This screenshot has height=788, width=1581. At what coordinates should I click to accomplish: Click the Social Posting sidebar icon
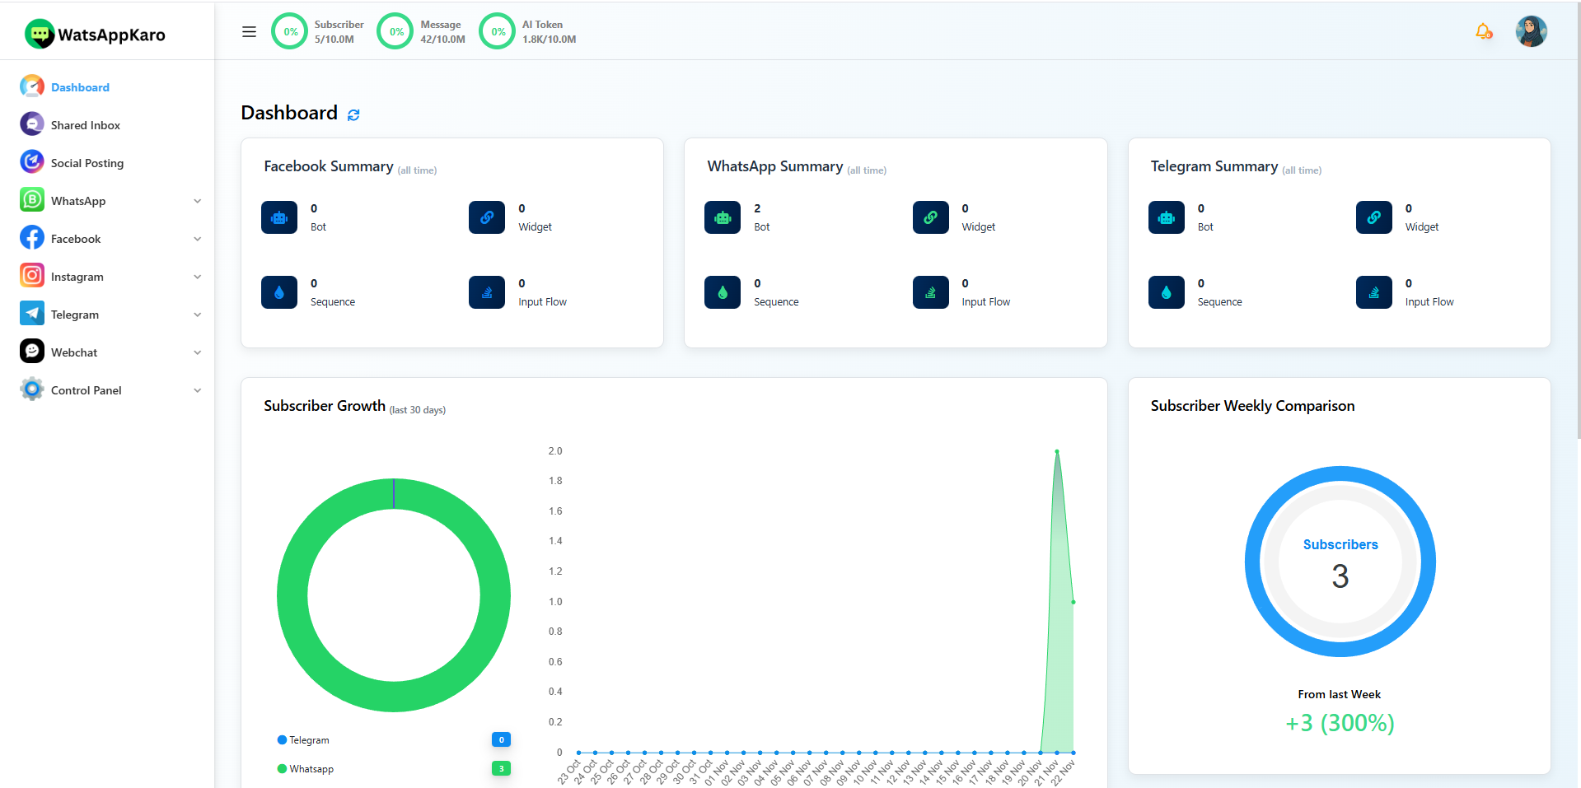tap(32, 162)
